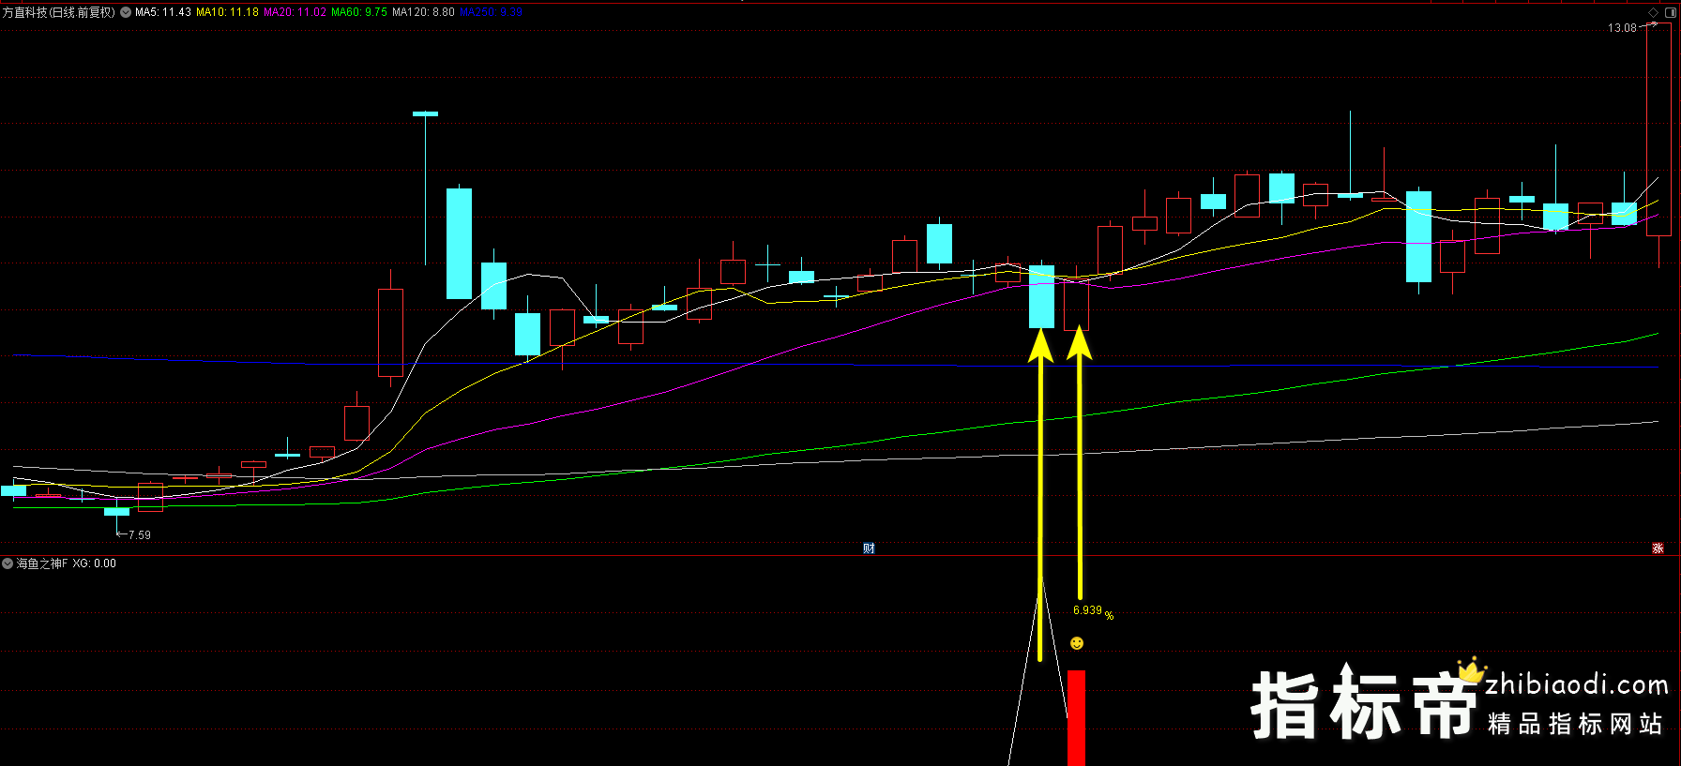This screenshot has height=766, width=1681.
Task: Click the 7.59 low price label
Action: tap(139, 535)
